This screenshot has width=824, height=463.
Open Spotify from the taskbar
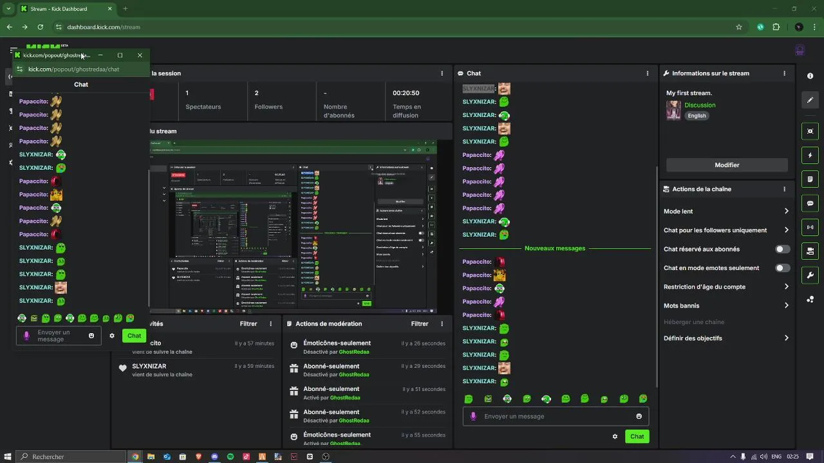pyautogui.click(x=230, y=457)
